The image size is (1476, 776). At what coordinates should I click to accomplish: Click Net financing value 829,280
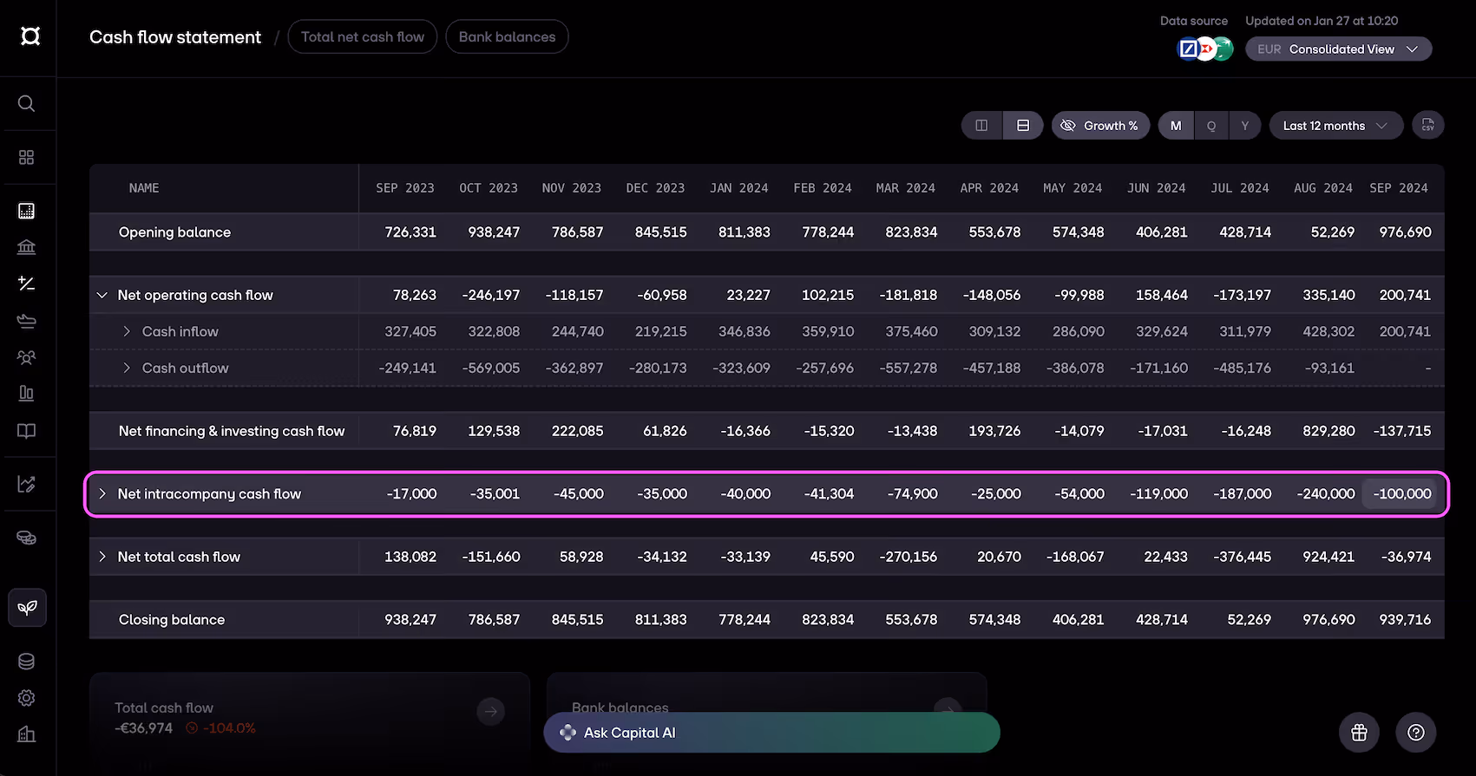point(1328,431)
